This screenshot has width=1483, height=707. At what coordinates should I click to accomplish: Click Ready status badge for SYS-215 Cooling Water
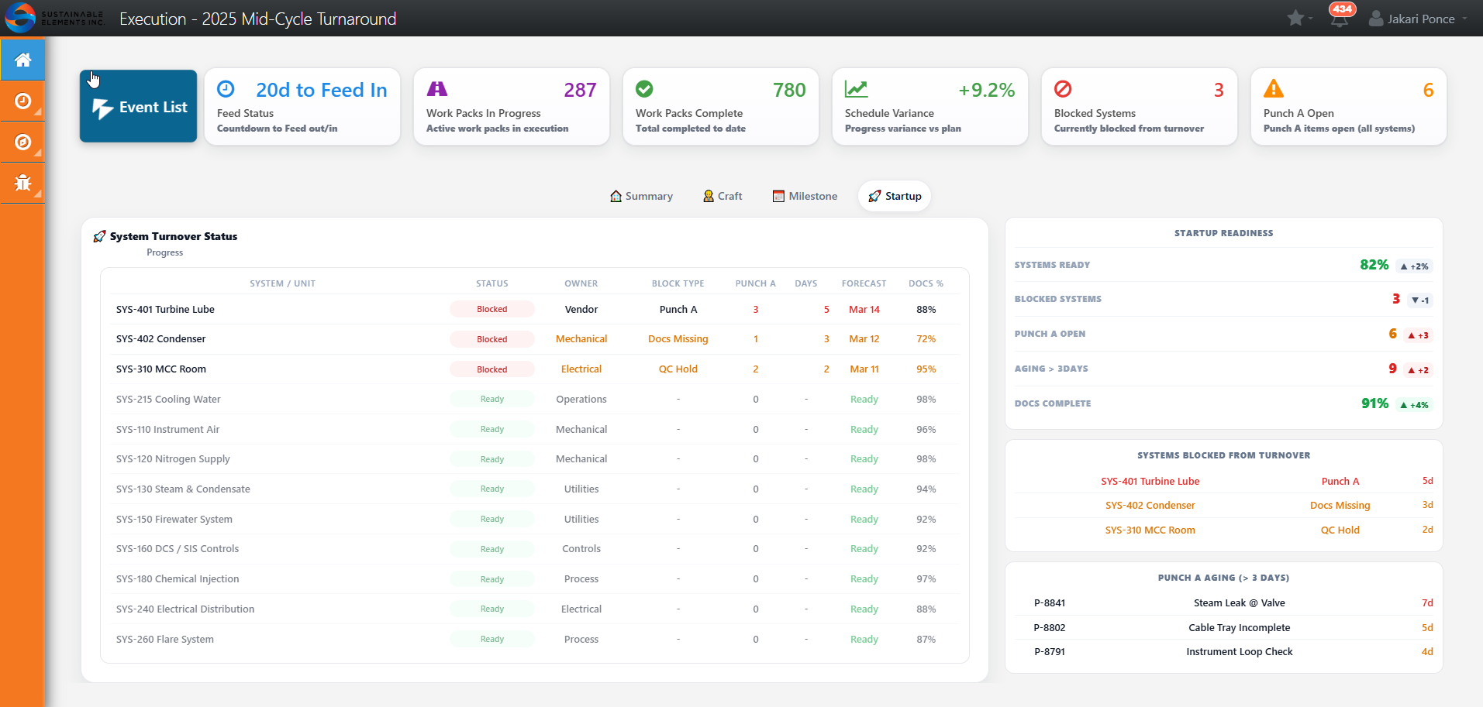point(492,399)
